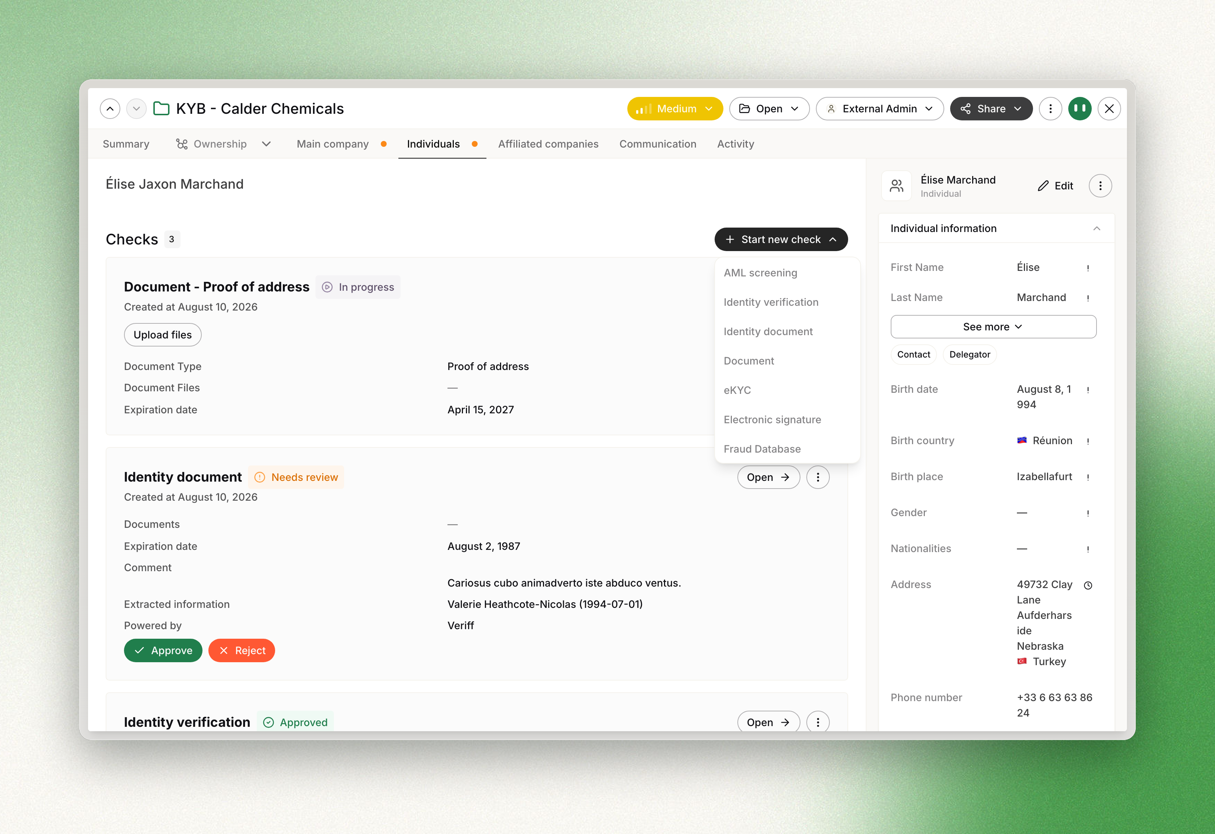Expand the See more fields button
Image resolution: width=1215 pixels, height=834 pixels.
(x=993, y=327)
